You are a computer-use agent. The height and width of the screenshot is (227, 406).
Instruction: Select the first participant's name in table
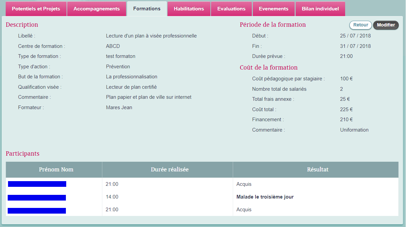click(x=37, y=184)
